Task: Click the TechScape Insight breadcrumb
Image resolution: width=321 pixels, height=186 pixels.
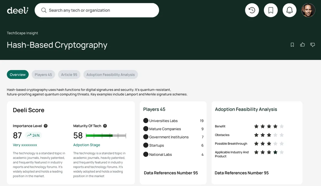Action: coord(22,33)
